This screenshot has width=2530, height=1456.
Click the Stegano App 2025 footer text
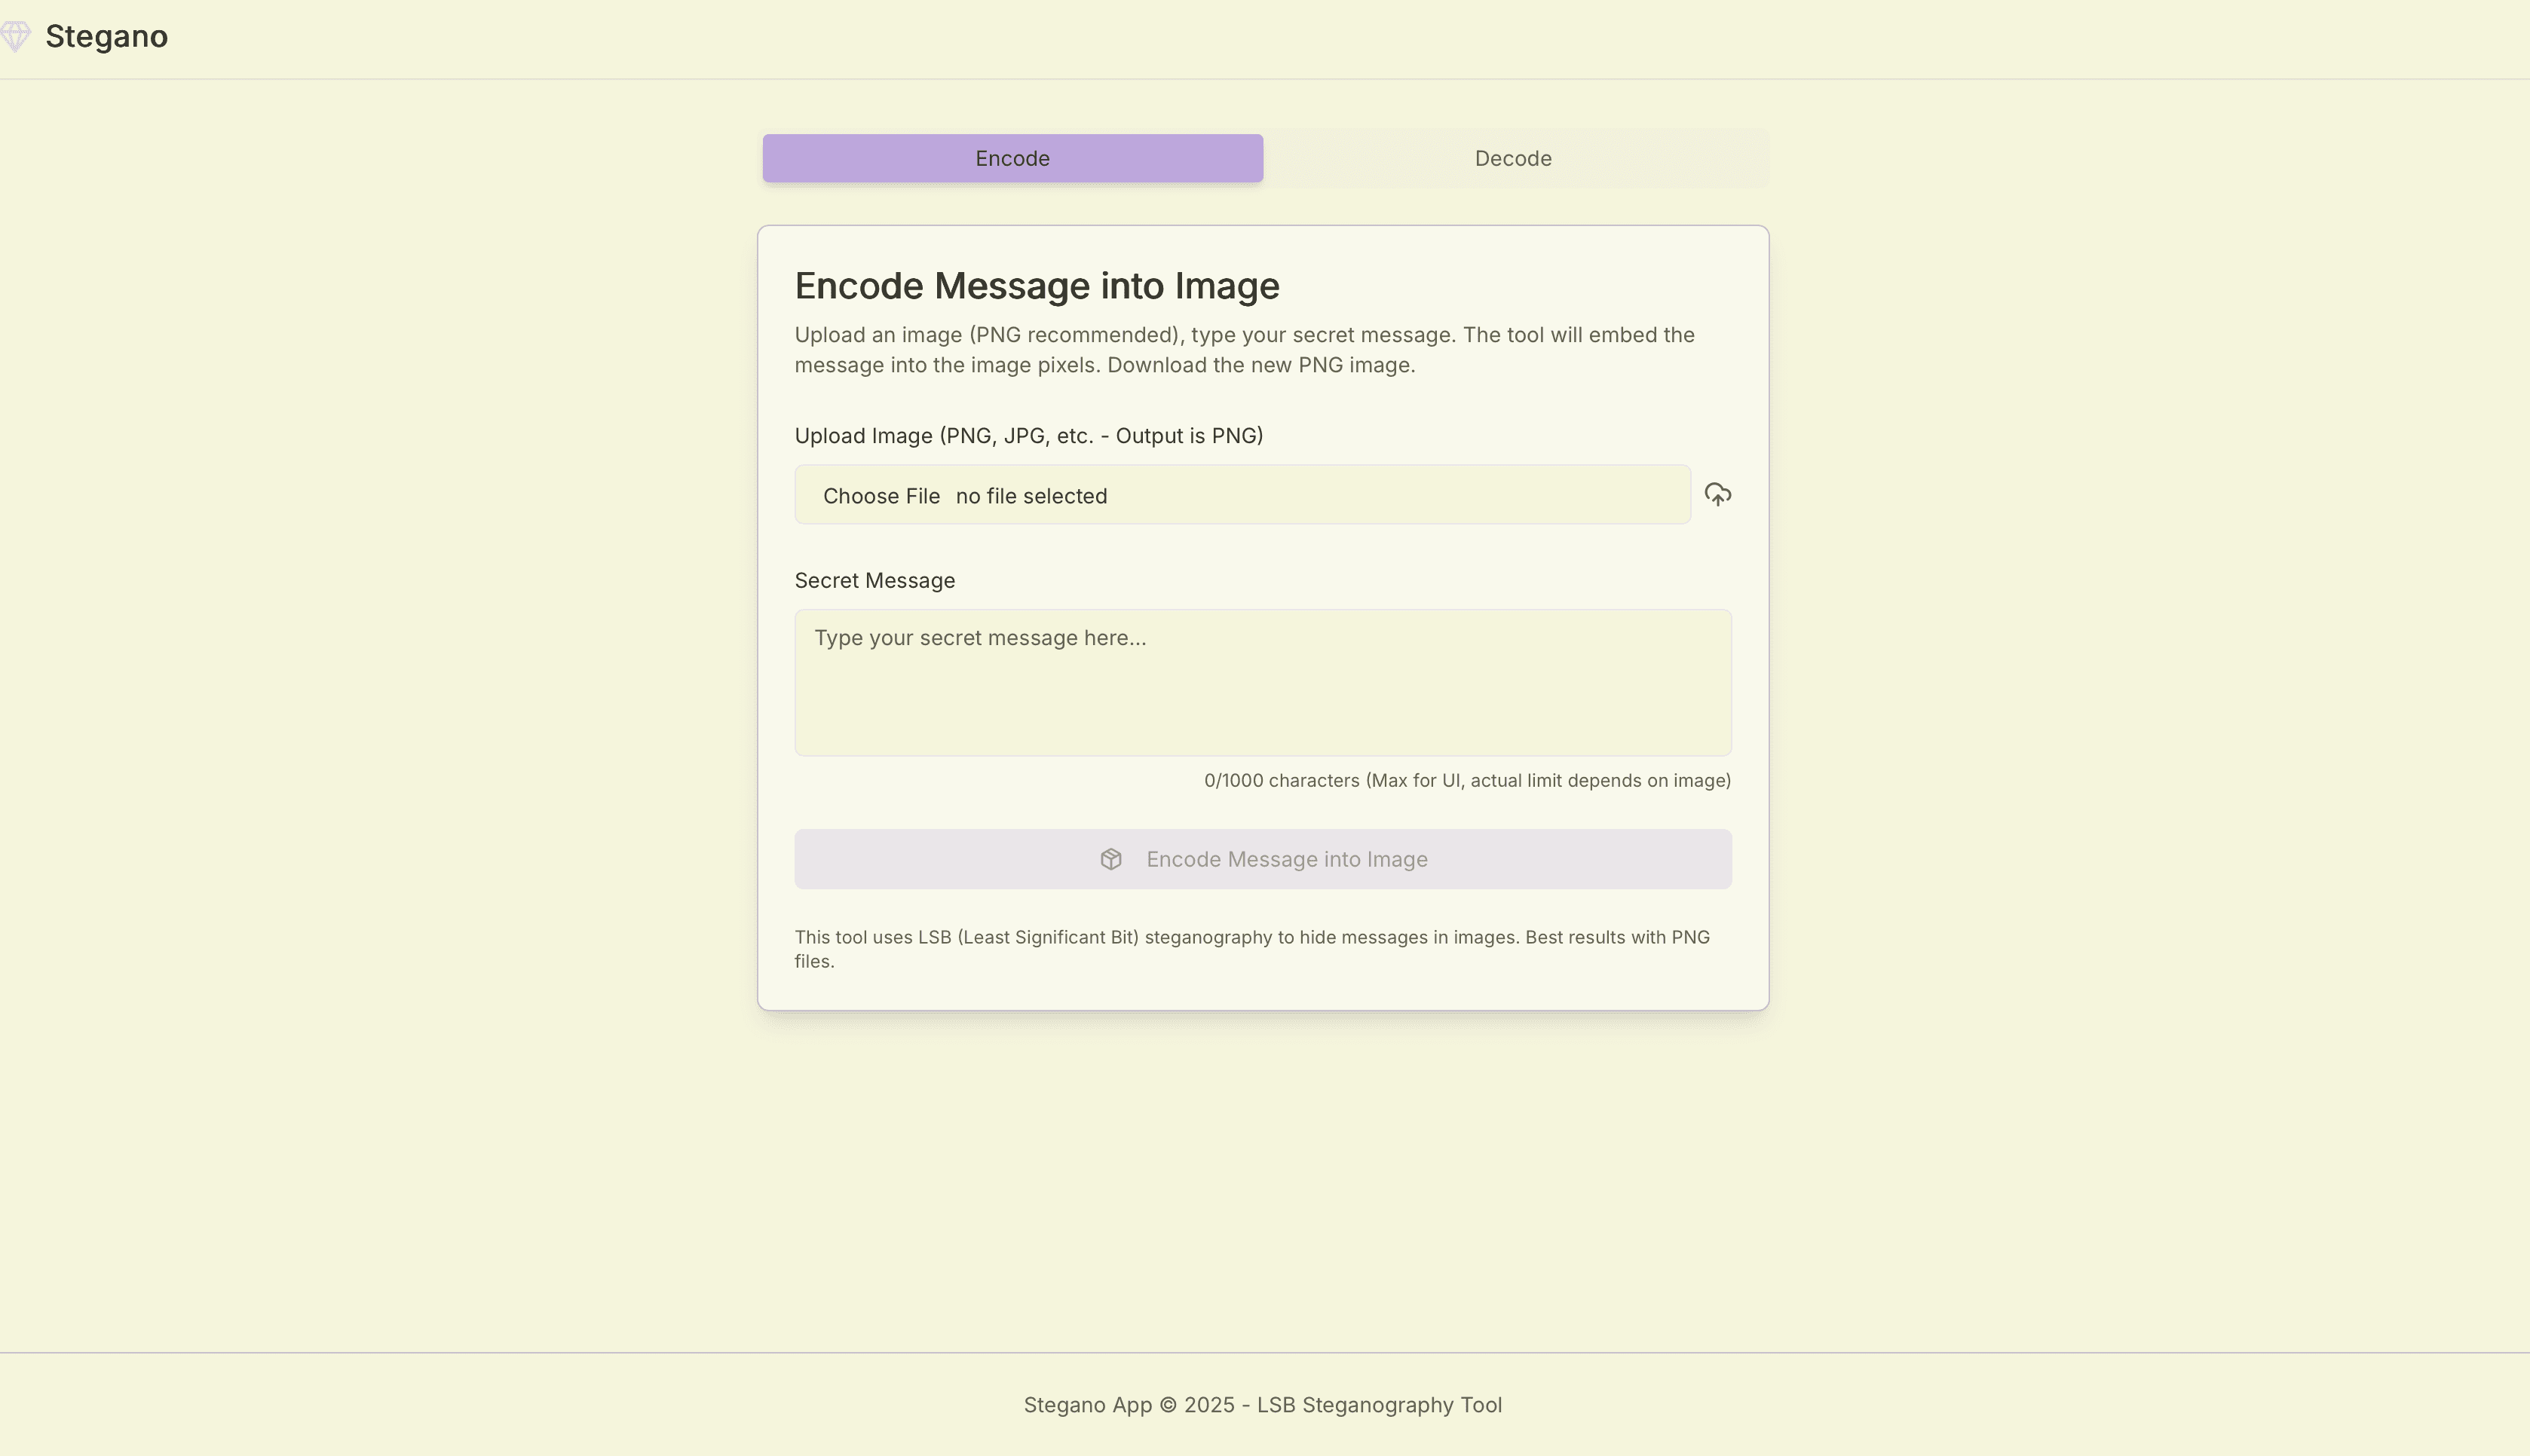(1262, 1405)
